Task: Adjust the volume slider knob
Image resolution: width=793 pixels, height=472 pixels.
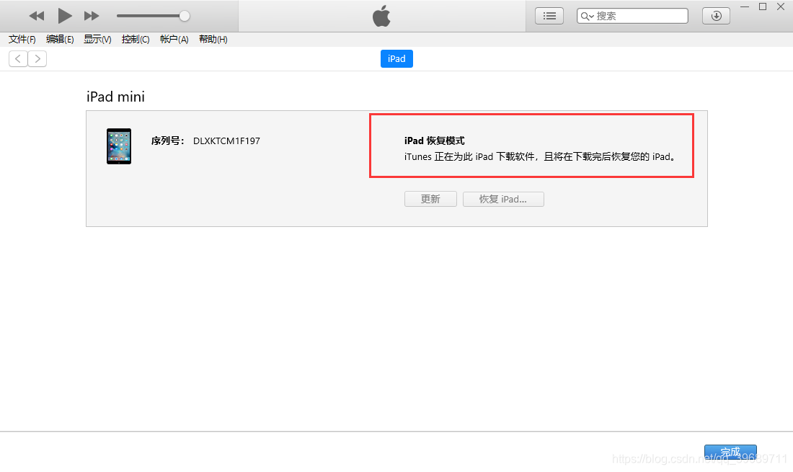Action: [x=185, y=16]
